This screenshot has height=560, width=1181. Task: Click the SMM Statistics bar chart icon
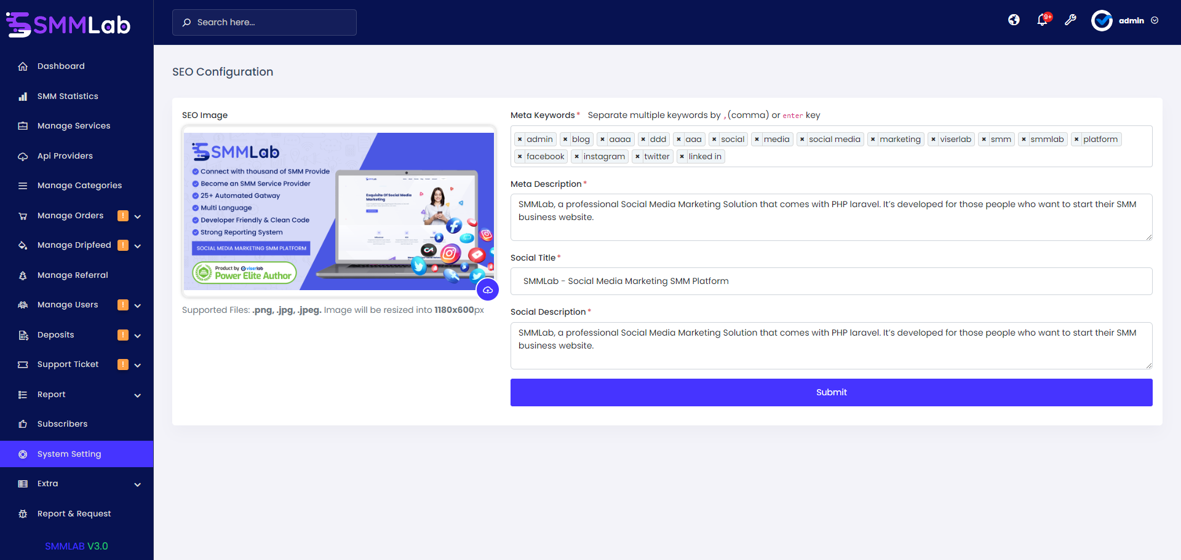click(x=23, y=97)
